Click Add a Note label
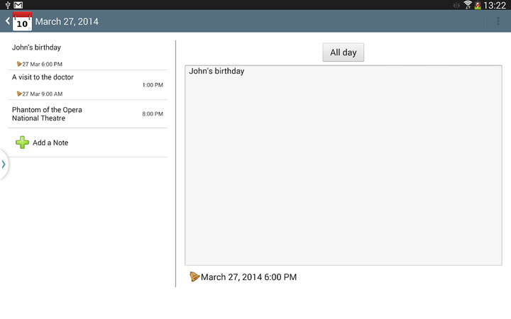The height and width of the screenshot is (319, 511). tap(50, 142)
